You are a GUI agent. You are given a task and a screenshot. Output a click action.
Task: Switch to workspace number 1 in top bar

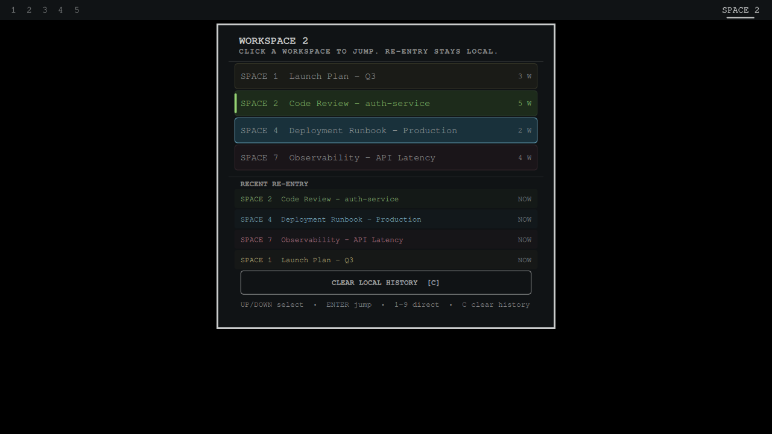pyautogui.click(x=13, y=10)
